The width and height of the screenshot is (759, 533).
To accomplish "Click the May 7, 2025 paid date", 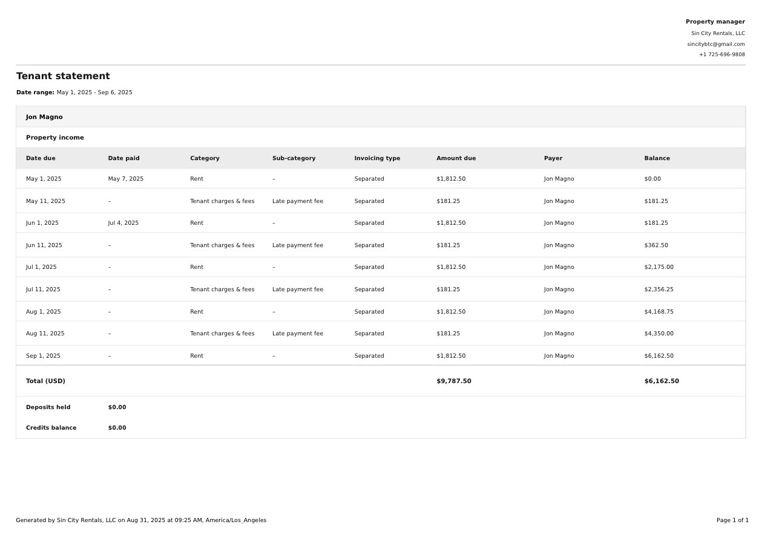I will click(x=125, y=179).
